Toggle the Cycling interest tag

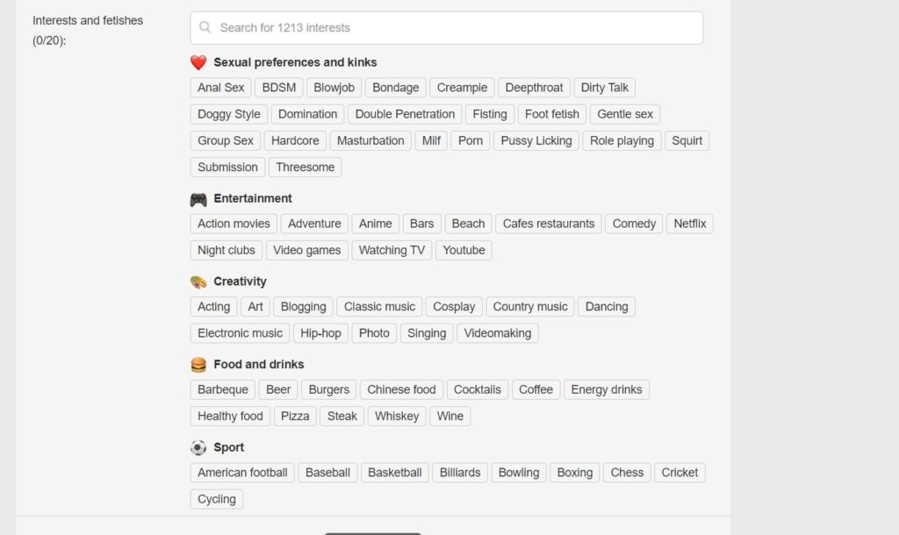tap(216, 498)
